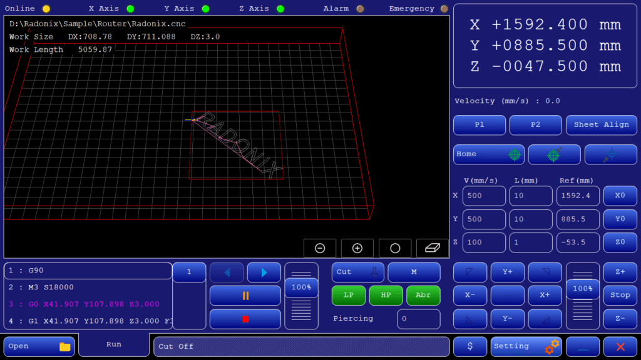Click the Cut Off status field
This screenshot has height=360, width=641.
coord(302,346)
